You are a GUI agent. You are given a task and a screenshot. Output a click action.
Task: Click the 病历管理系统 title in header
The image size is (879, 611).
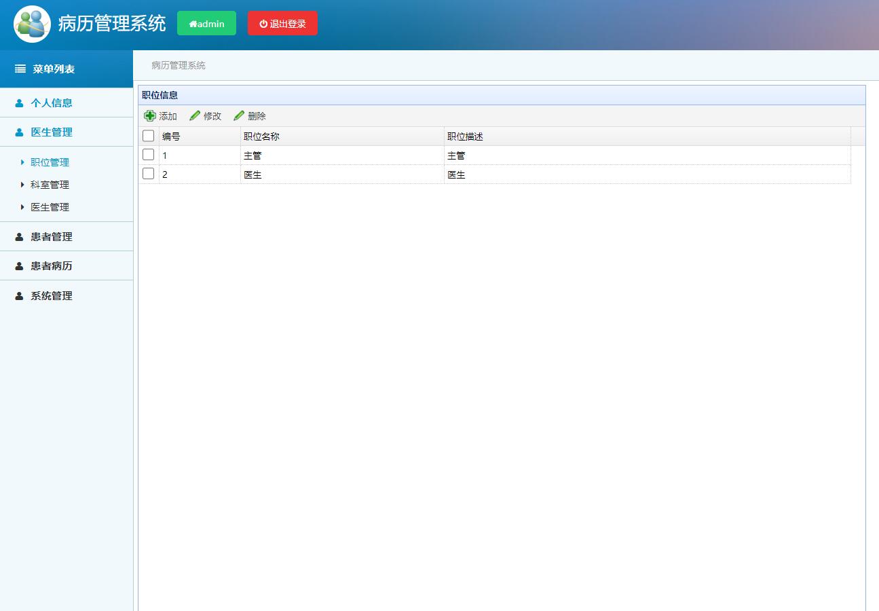coord(112,23)
